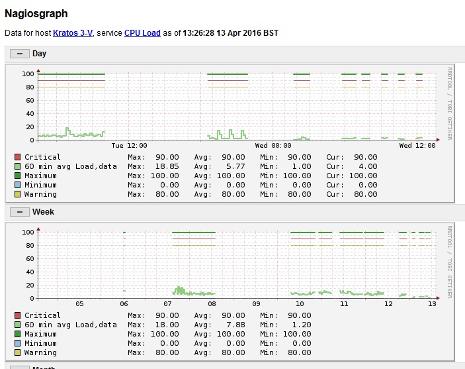Viewport: 465px width, 369px height.
Task: Click the yellow Warning swatch in Day legend
Action: click(x=17, y=195)
